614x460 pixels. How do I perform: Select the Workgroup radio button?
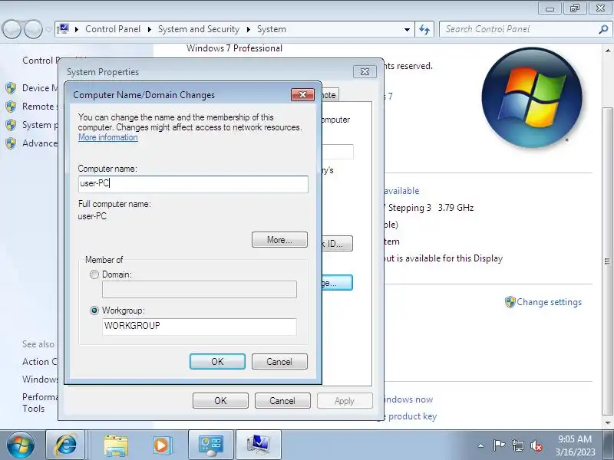click(94, 310)
